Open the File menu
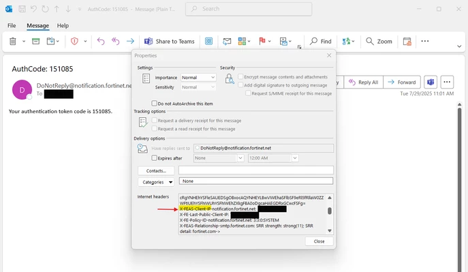This screenshot has height=272, width=468. click(x=12, y=26)
